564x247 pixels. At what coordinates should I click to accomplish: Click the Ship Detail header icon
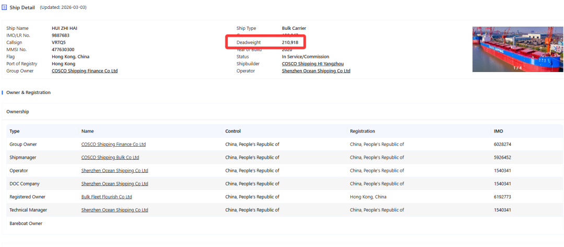(x=5, y=7)
